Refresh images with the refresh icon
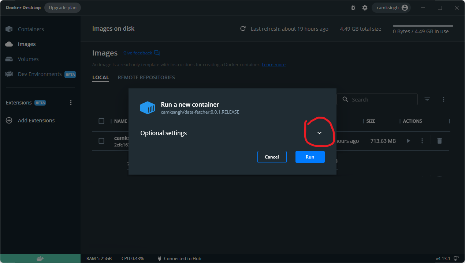Image resolution: width=465 pixels, height=263 pixels. [243, 28]
